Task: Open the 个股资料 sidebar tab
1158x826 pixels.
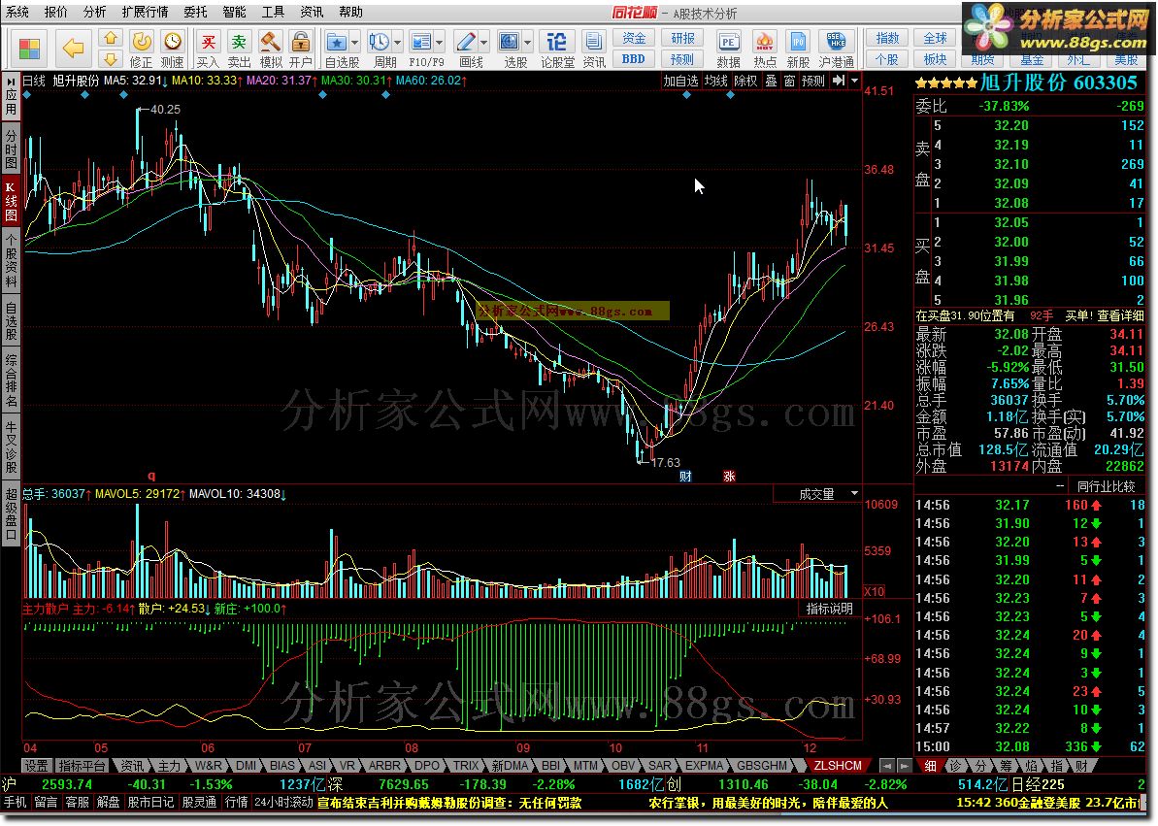Action: click(x=11, y=261)
